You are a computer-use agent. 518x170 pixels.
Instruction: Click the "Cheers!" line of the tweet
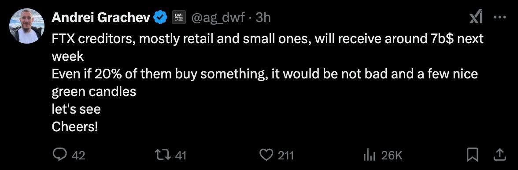(75, 127)
